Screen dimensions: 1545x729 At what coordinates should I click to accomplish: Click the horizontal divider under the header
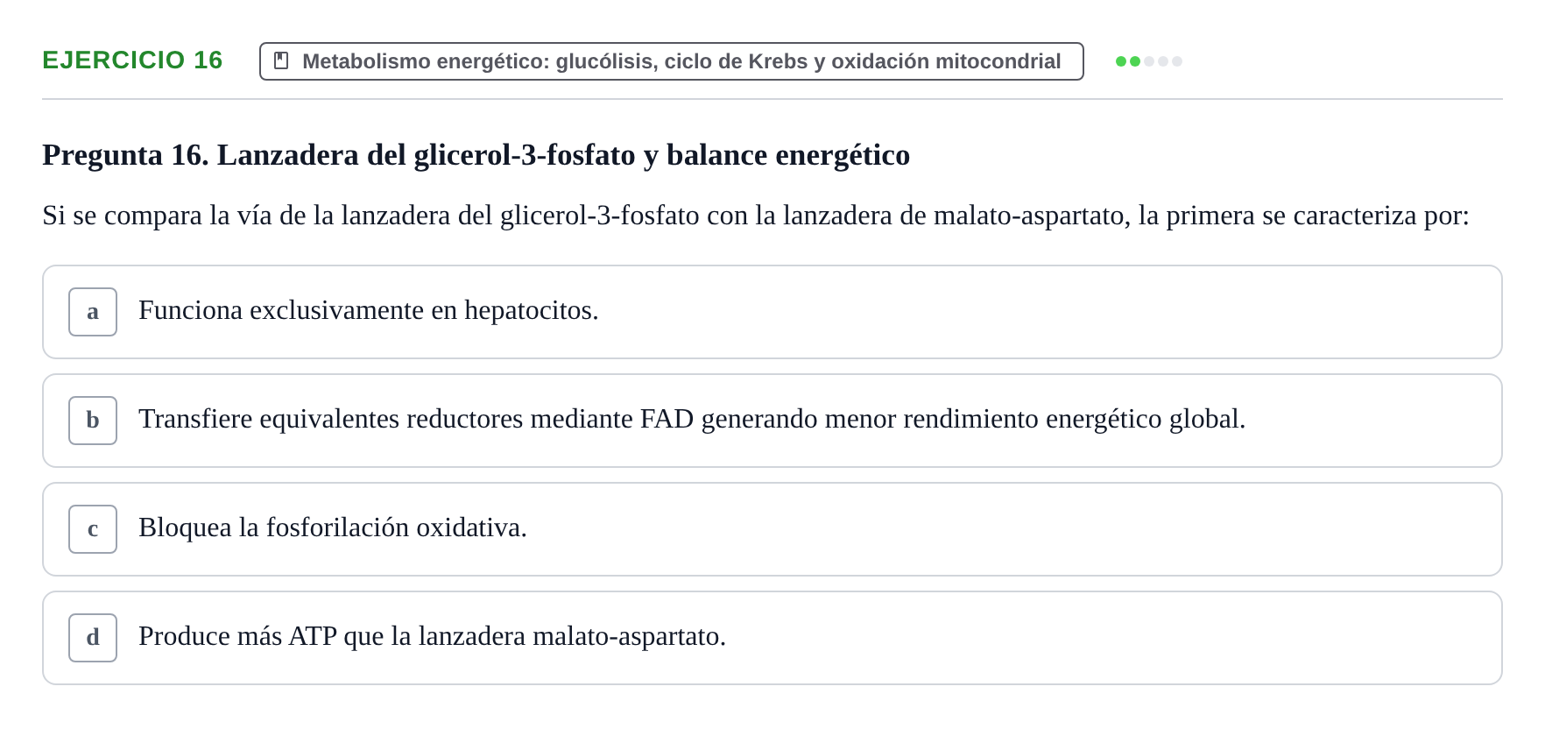point(772,99)
